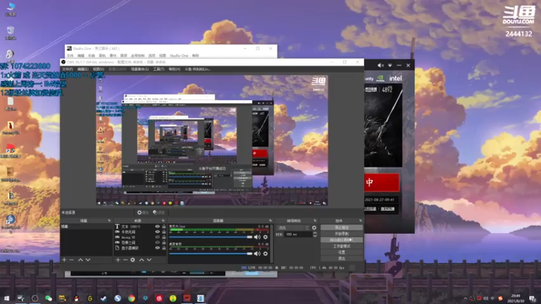Open transition properties gear in Scene Transitions
This screenshot has width=541, height=304.
tap(314, 228)
